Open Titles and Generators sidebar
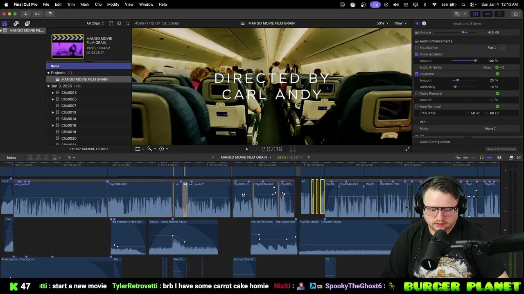 click(27, 23)
